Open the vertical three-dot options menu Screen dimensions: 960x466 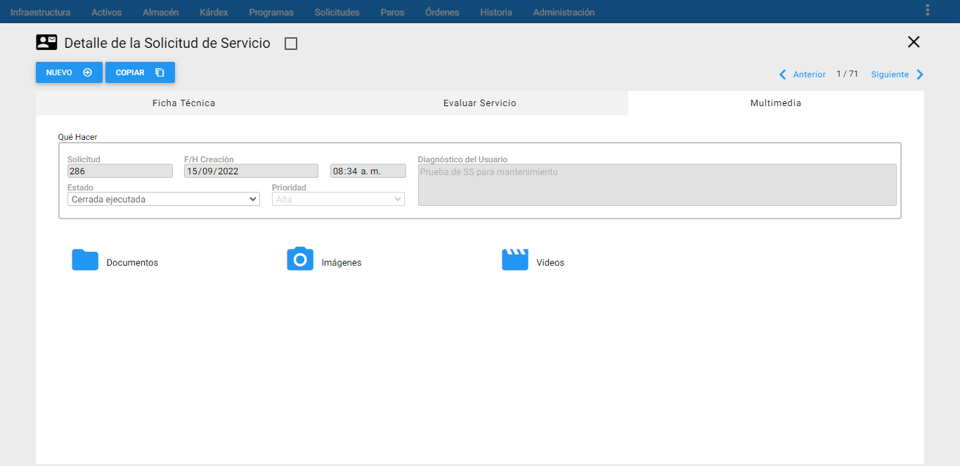click(928, 10)
